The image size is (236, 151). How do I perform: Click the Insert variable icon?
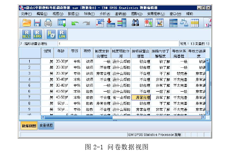tap(159, 23)
